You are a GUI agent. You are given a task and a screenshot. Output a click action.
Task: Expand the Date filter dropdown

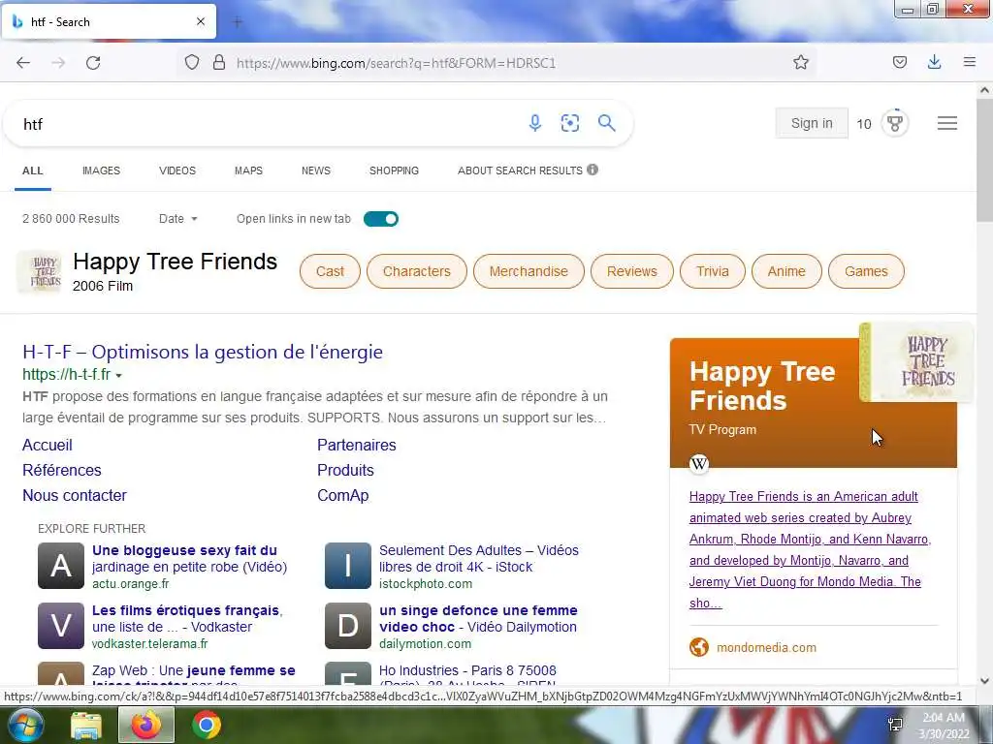point(178,219)
